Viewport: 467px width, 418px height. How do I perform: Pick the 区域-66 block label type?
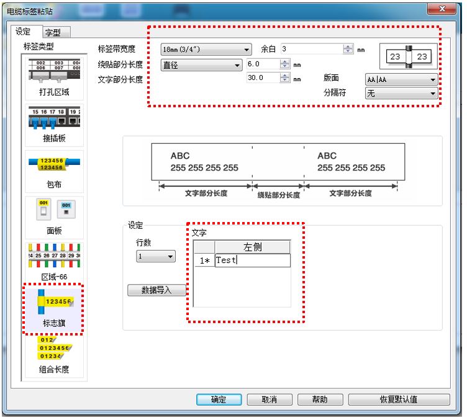tap(55, 256)
